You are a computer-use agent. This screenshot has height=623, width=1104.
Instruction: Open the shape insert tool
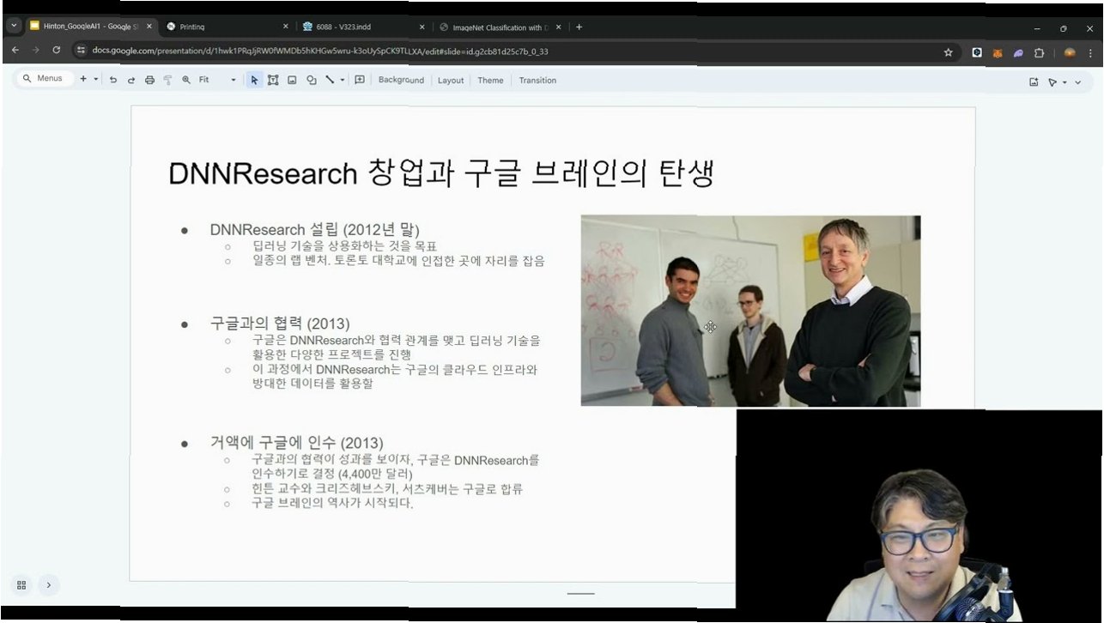pyautogui.click(x=311, y=80)
